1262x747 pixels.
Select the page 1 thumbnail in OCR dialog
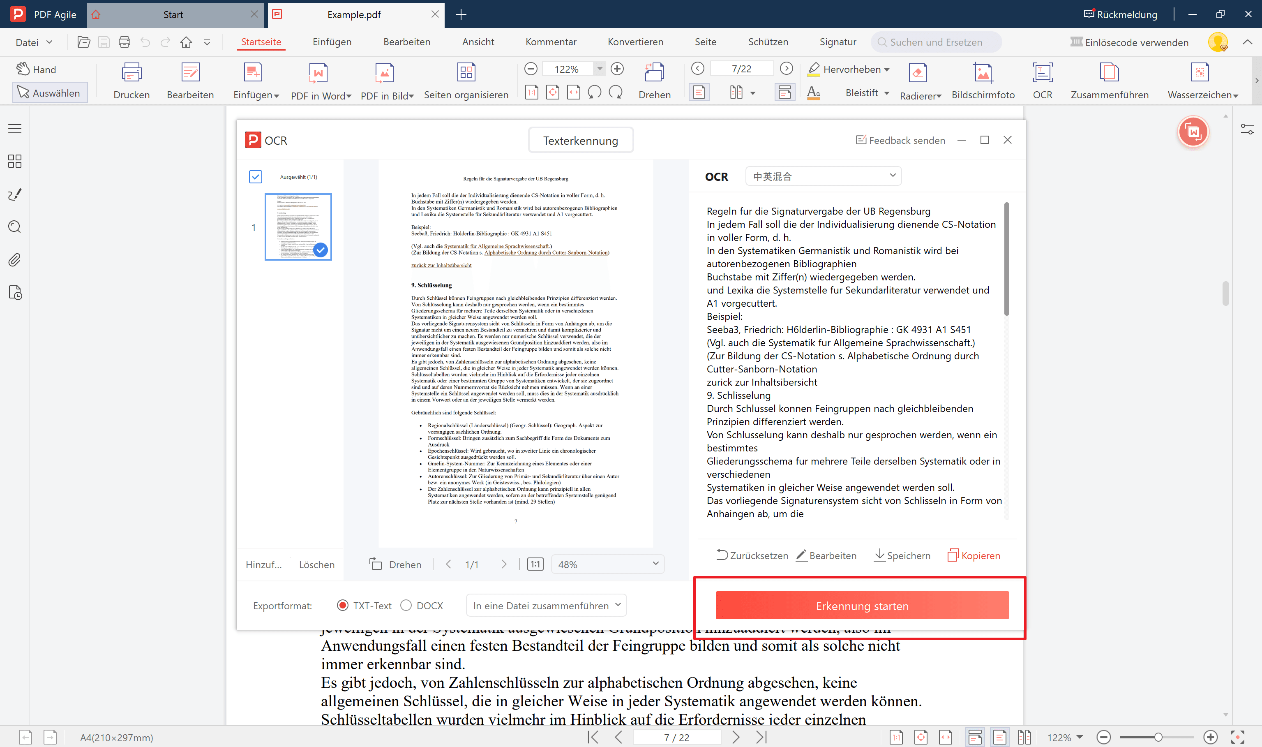(x=298, y=227)
